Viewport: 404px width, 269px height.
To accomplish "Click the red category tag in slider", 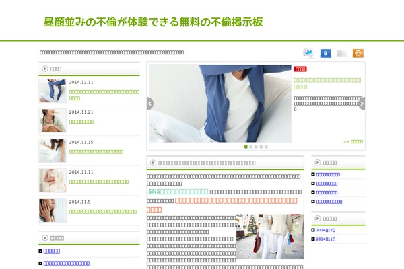I will pos(300,69).
